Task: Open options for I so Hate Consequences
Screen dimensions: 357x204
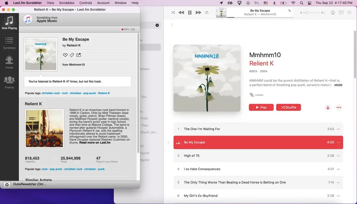Action: [x=338, y=169]
